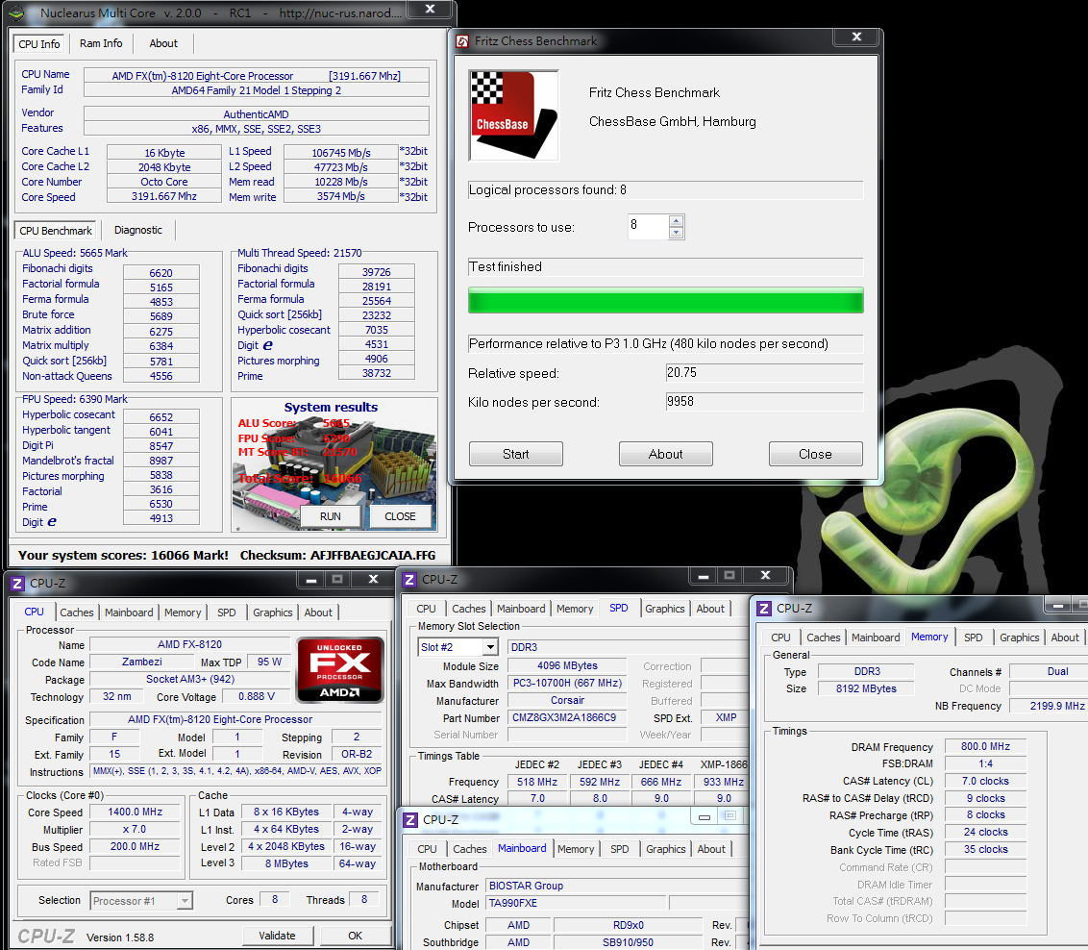Open About tab in bottom-left CPU-Z window
This screenshot has width=1088, height=950.
[x=318, y=612]
